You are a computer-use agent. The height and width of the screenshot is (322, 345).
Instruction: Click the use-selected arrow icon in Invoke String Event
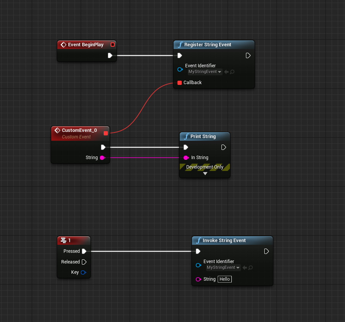245,268
